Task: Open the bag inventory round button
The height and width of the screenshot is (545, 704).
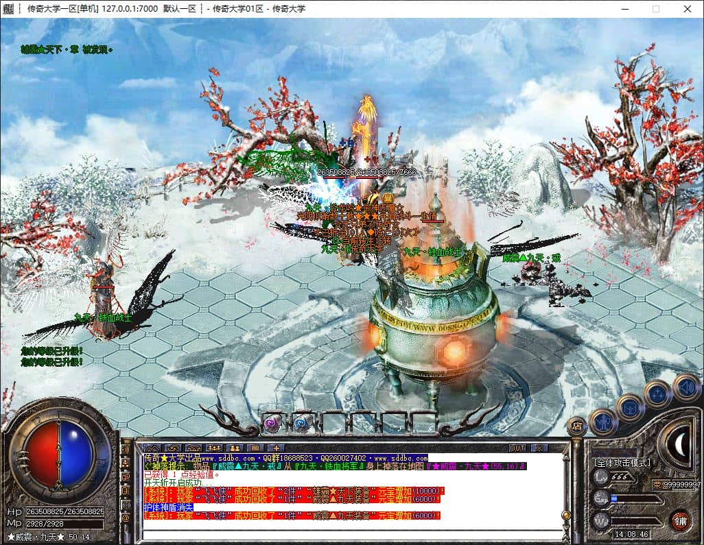Action: [629, 407]
